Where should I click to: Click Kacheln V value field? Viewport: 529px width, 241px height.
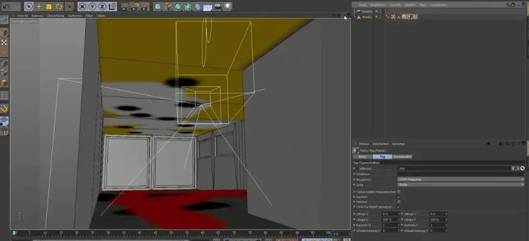pyautogui.click(x=438, y=225)
